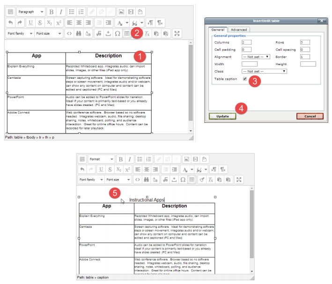Click the Height input field

tap(308, 64)
